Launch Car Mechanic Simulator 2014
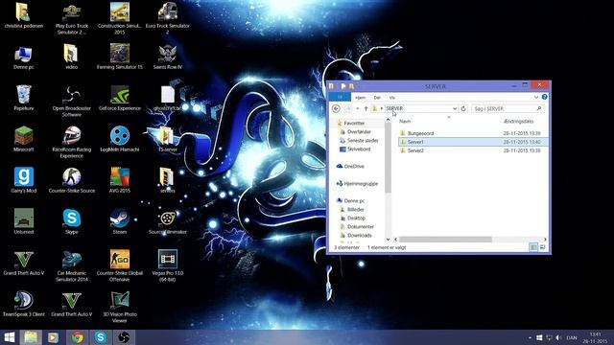This screenshot has height=345, width=614. 72,265
